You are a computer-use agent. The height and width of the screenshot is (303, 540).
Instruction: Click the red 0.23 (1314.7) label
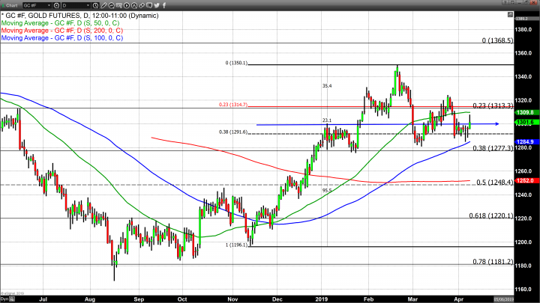[233, 105]
